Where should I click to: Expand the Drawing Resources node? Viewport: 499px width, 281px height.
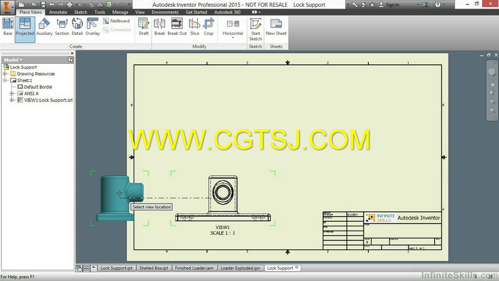pyautogui.click(x=5, y=74)
